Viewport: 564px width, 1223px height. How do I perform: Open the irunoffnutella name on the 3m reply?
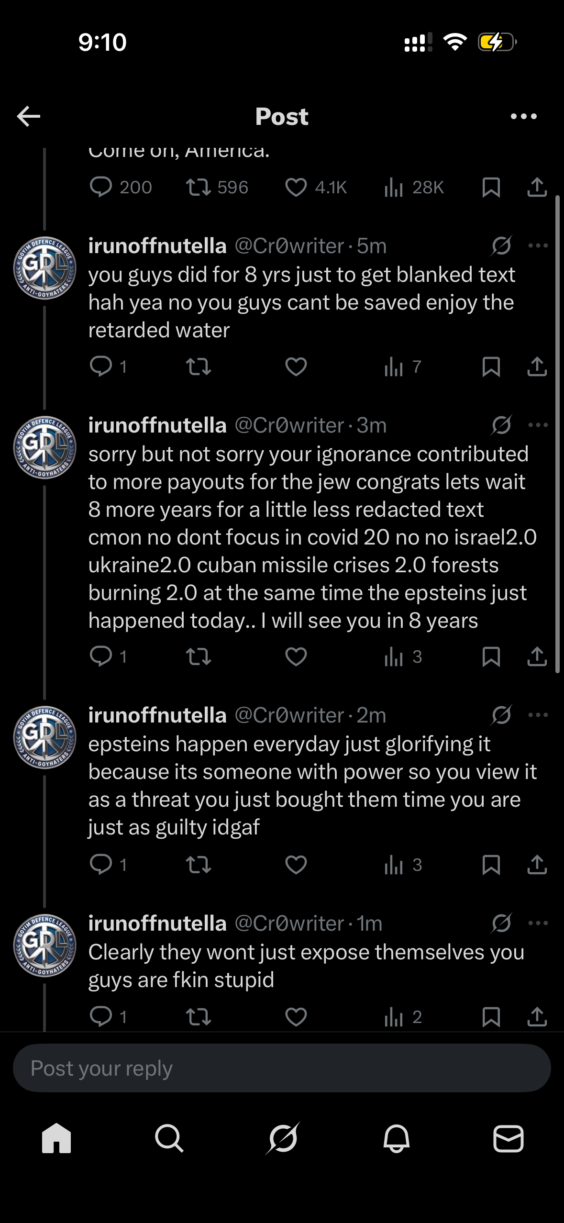[x=157, y=425]
